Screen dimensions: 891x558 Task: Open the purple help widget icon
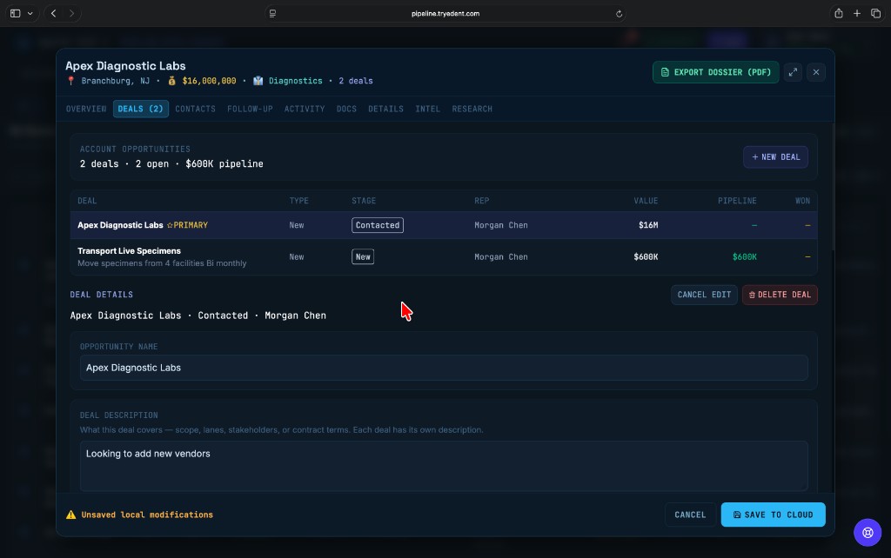click(868, 533)
